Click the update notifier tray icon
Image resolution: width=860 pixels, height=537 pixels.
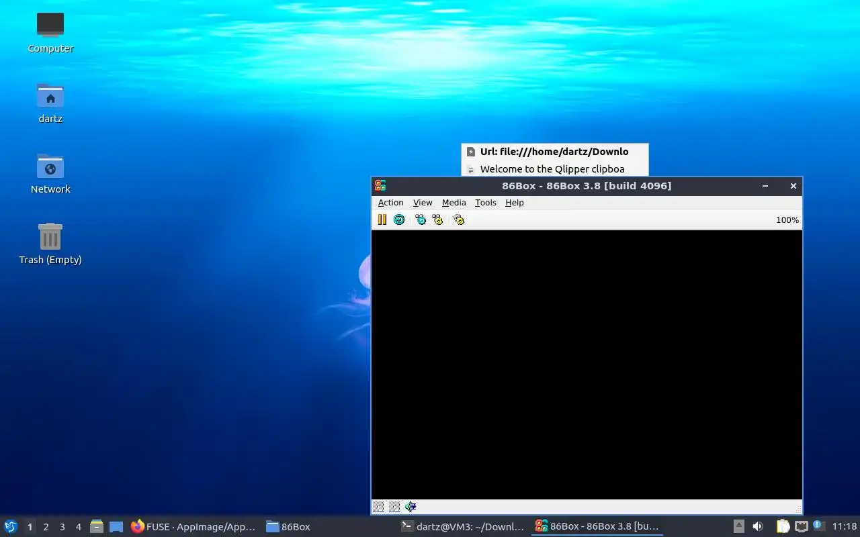point(818,526)
